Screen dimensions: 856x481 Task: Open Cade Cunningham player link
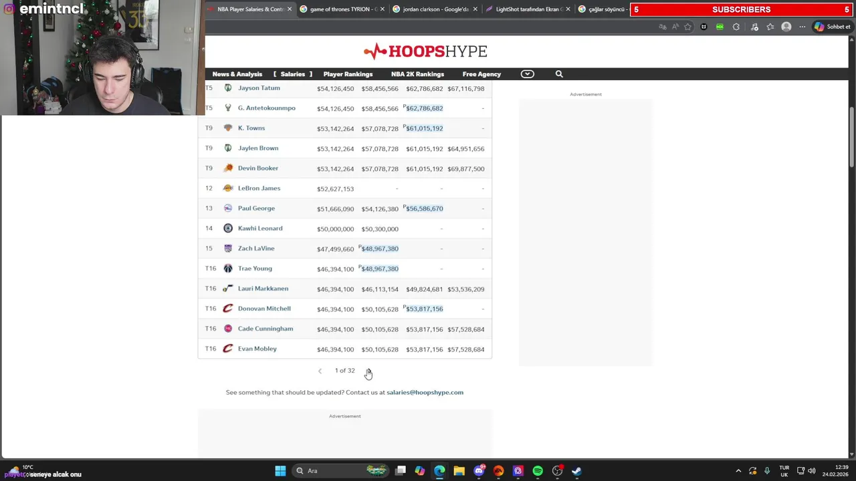(265, 329)
